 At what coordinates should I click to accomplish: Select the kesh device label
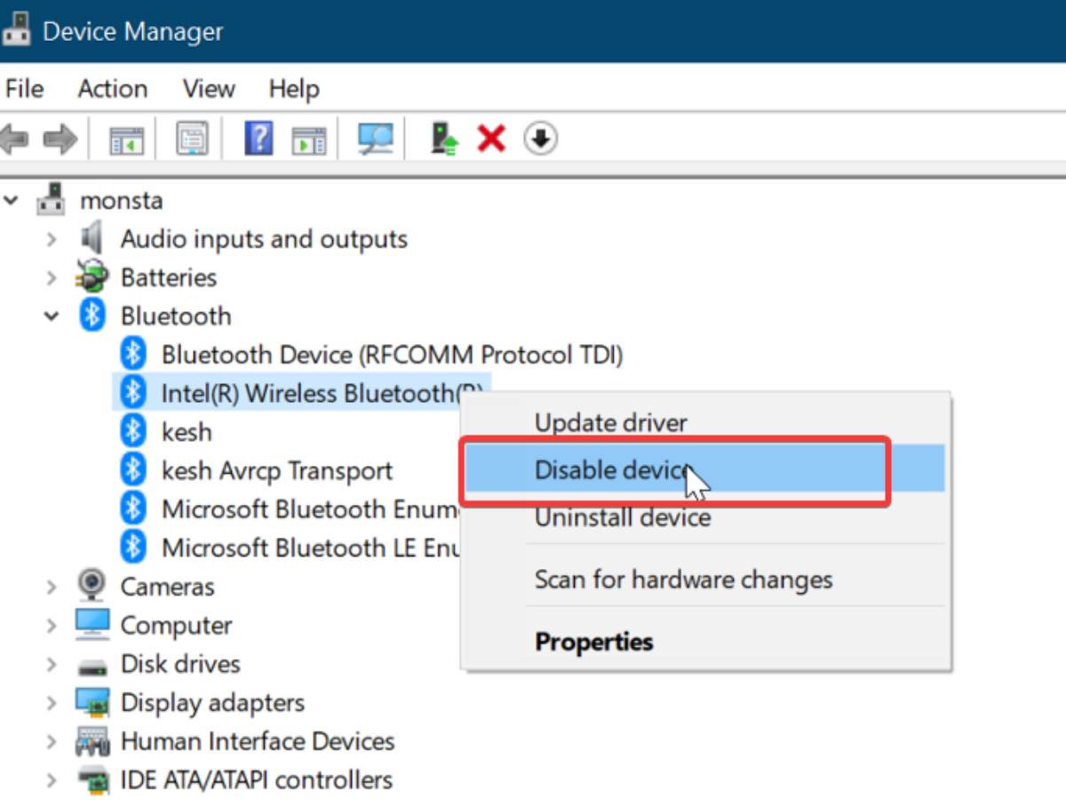click(187, 432)
